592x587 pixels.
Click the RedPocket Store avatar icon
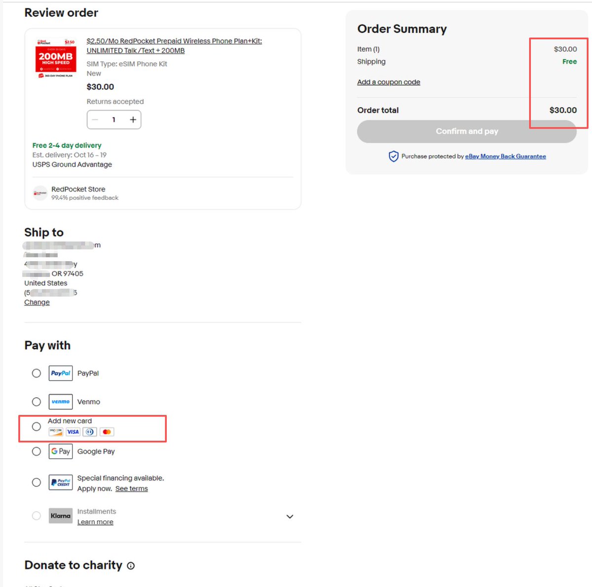40,193
